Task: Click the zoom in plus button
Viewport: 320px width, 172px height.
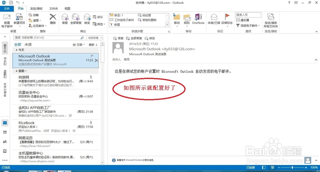Action: (x=306, y=167)
